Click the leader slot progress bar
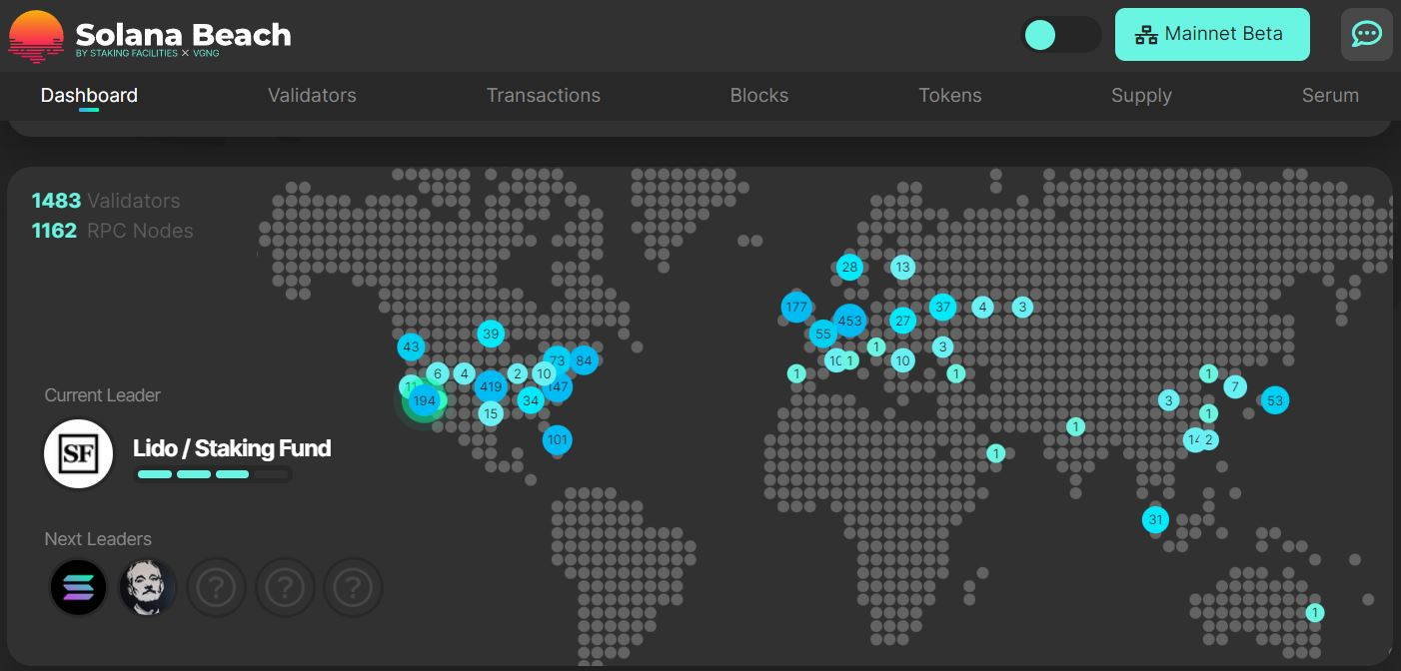Viewport: 1401px width, 671px height. (x=213, y=474)
